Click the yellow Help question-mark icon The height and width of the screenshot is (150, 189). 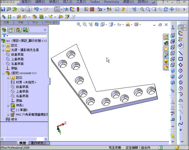(x=123, y=9)
